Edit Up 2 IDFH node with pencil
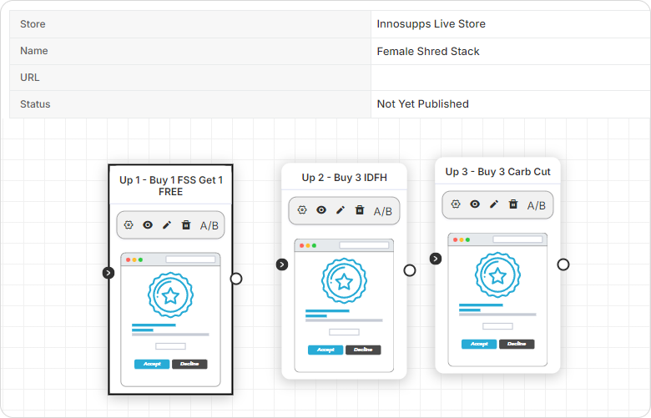The width and height of the screenshot is (651, 418). [341, 210]
